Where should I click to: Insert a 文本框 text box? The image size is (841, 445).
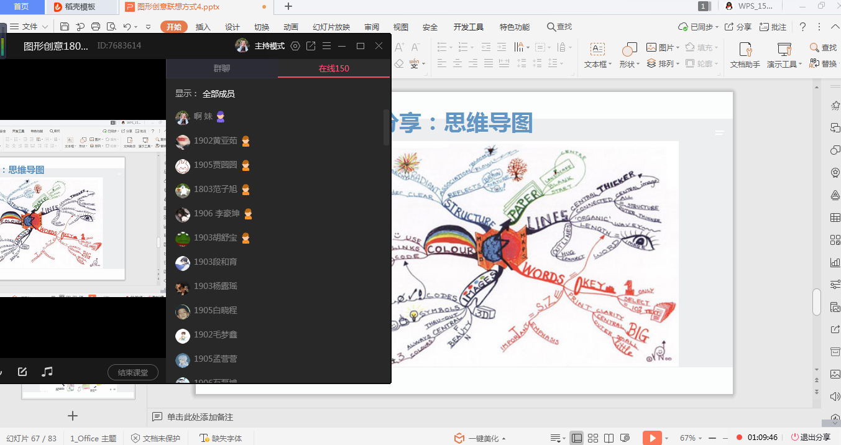coord(597,55)
